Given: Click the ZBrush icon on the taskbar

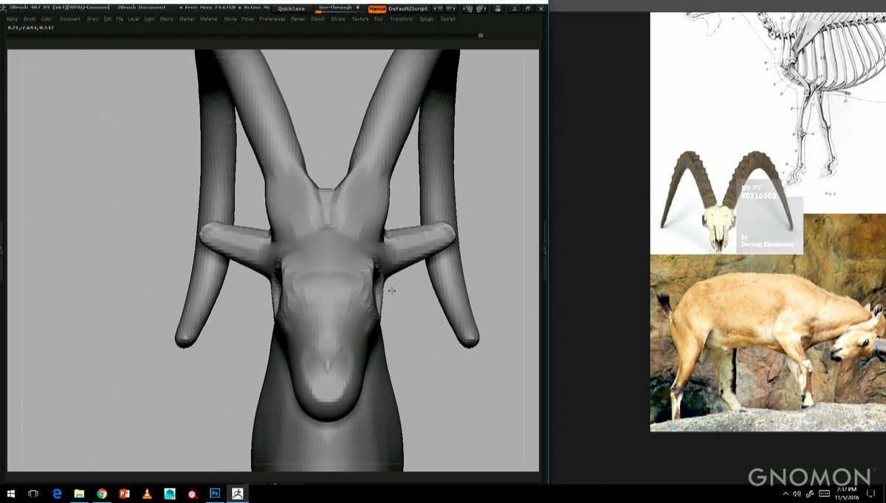Looking at the screenshot, I should [237, 492].
